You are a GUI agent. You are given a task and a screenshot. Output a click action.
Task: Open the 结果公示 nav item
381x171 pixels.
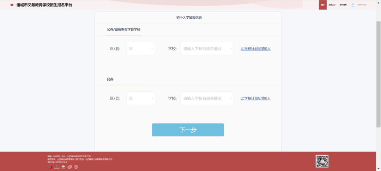(x=332, y=5)
